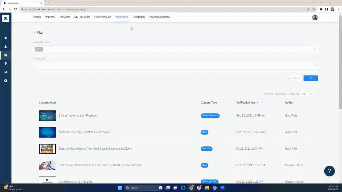Open the settings gear sidebar icon
Screen dimensions: 342x192
[6, 81]
